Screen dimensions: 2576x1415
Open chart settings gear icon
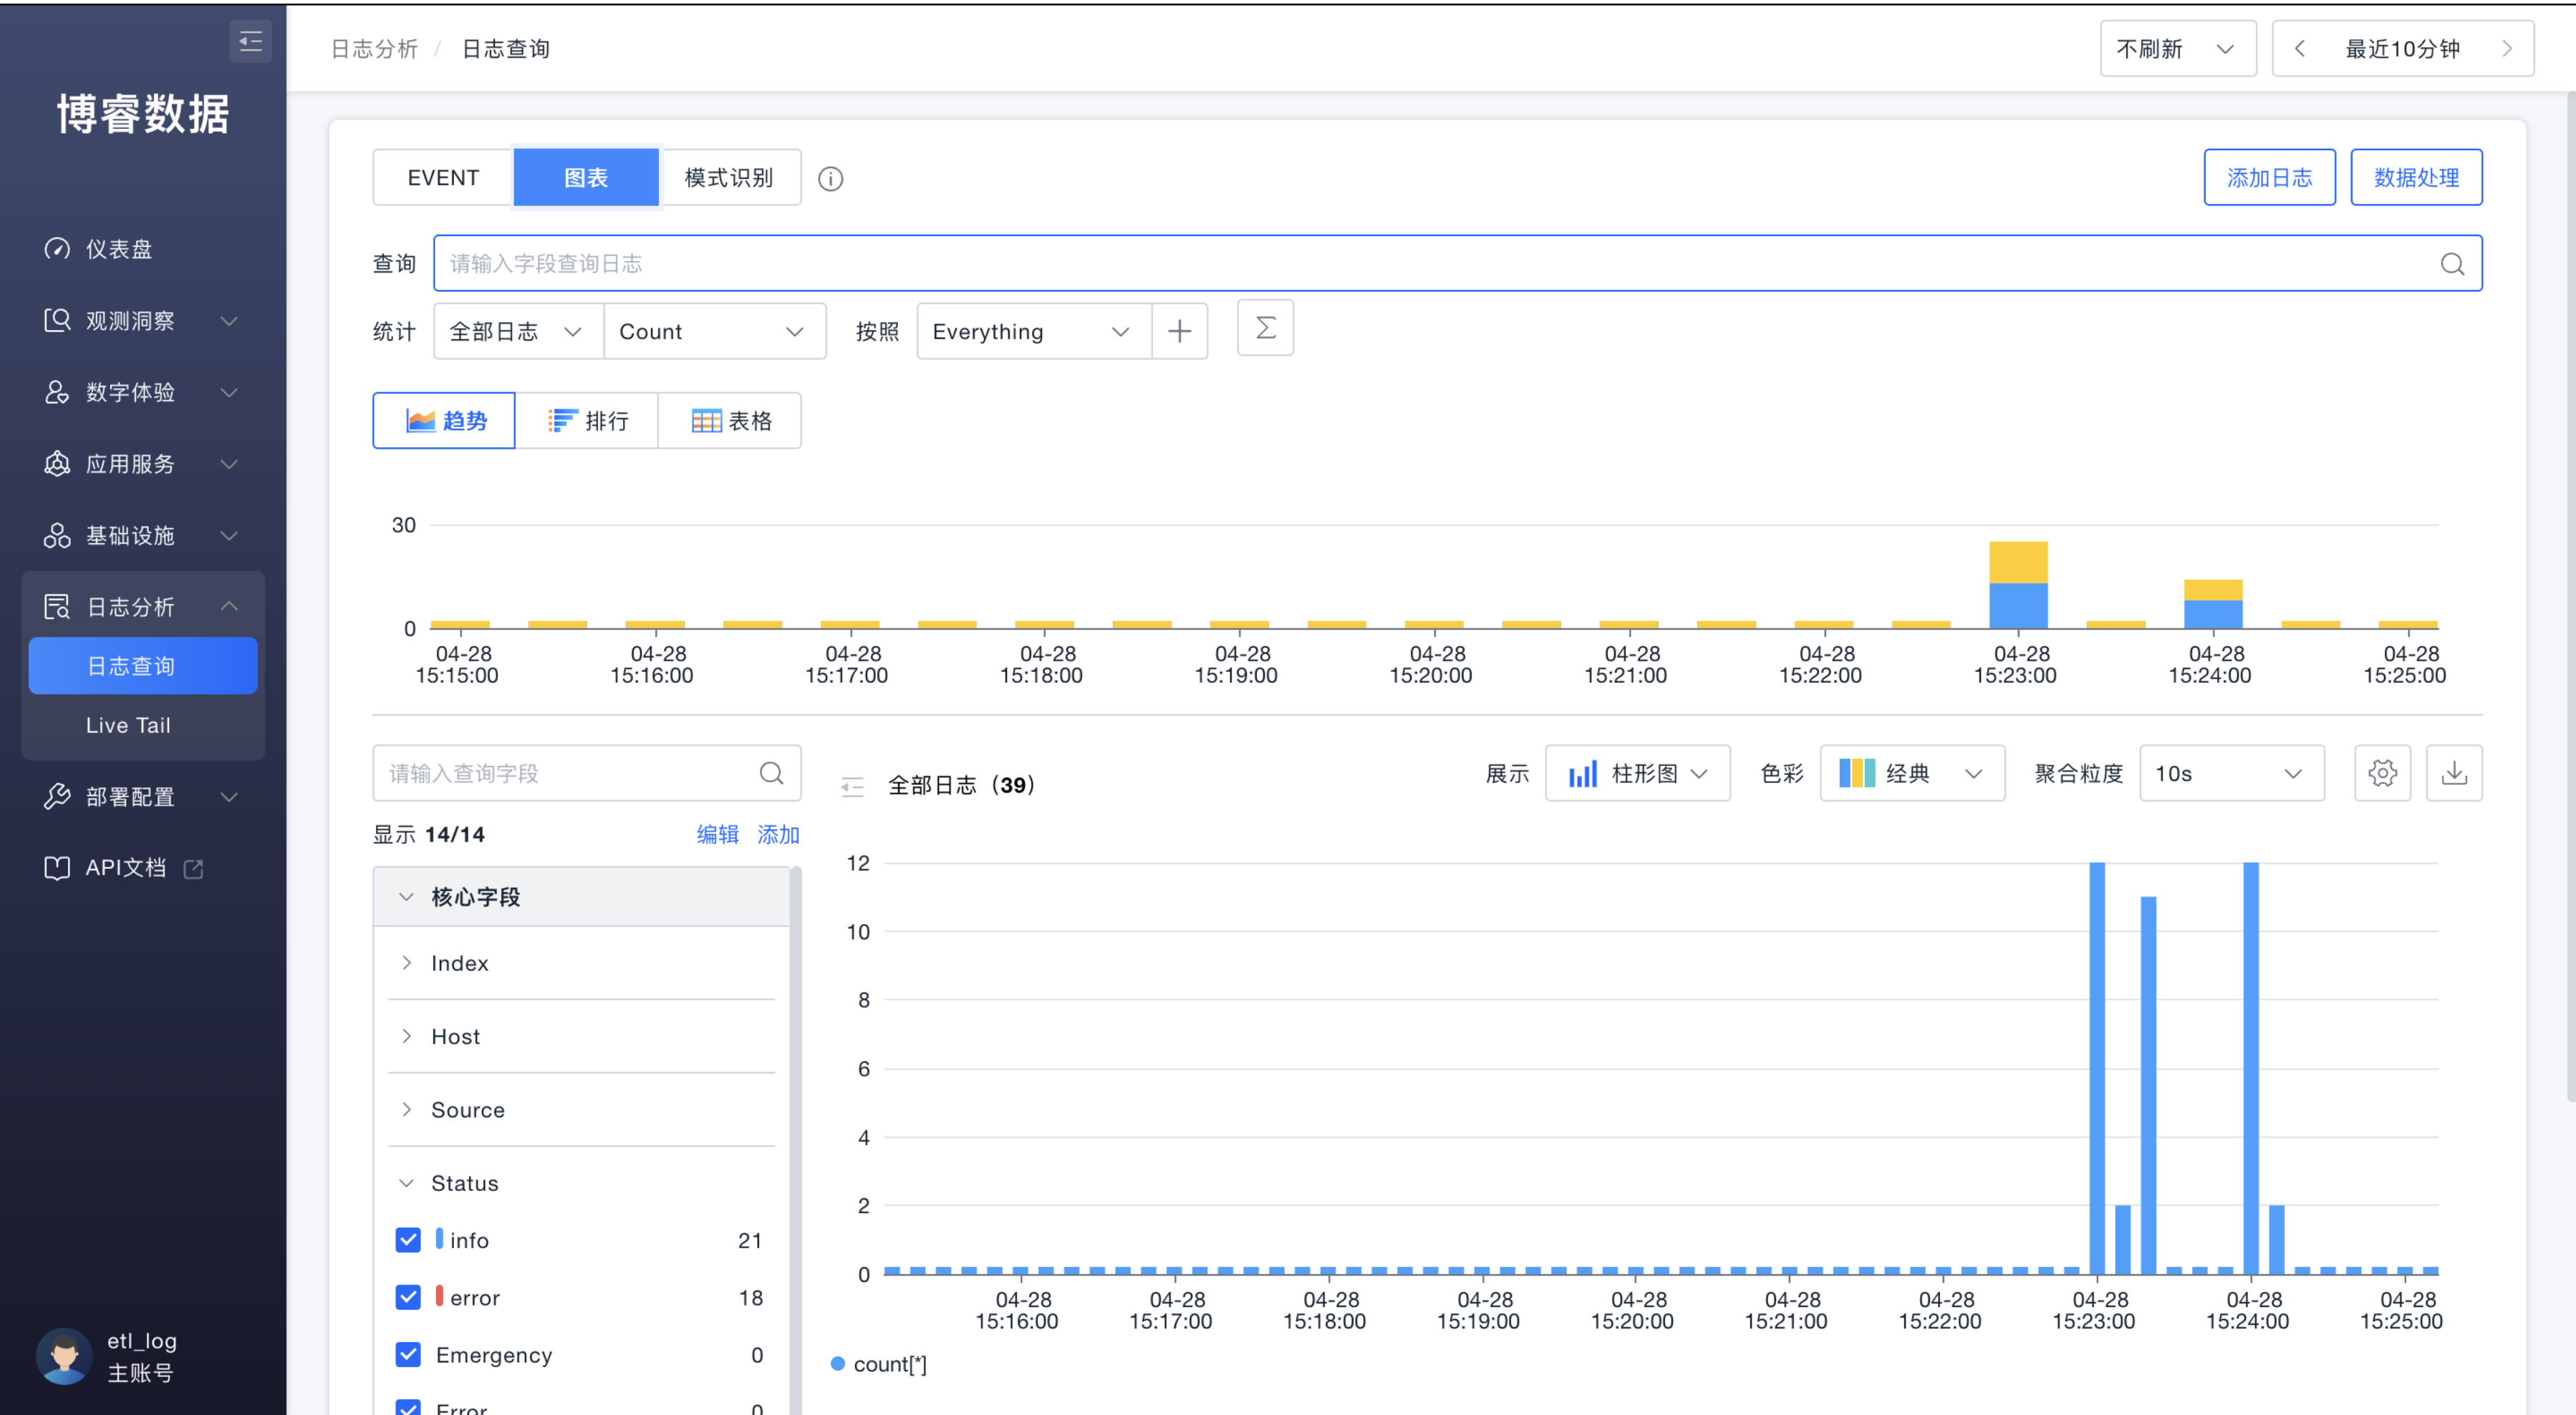point(2382,774)
